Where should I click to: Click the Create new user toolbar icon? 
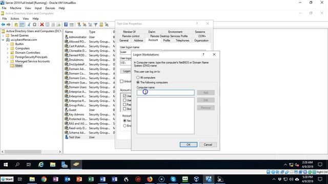click(79, 25)
